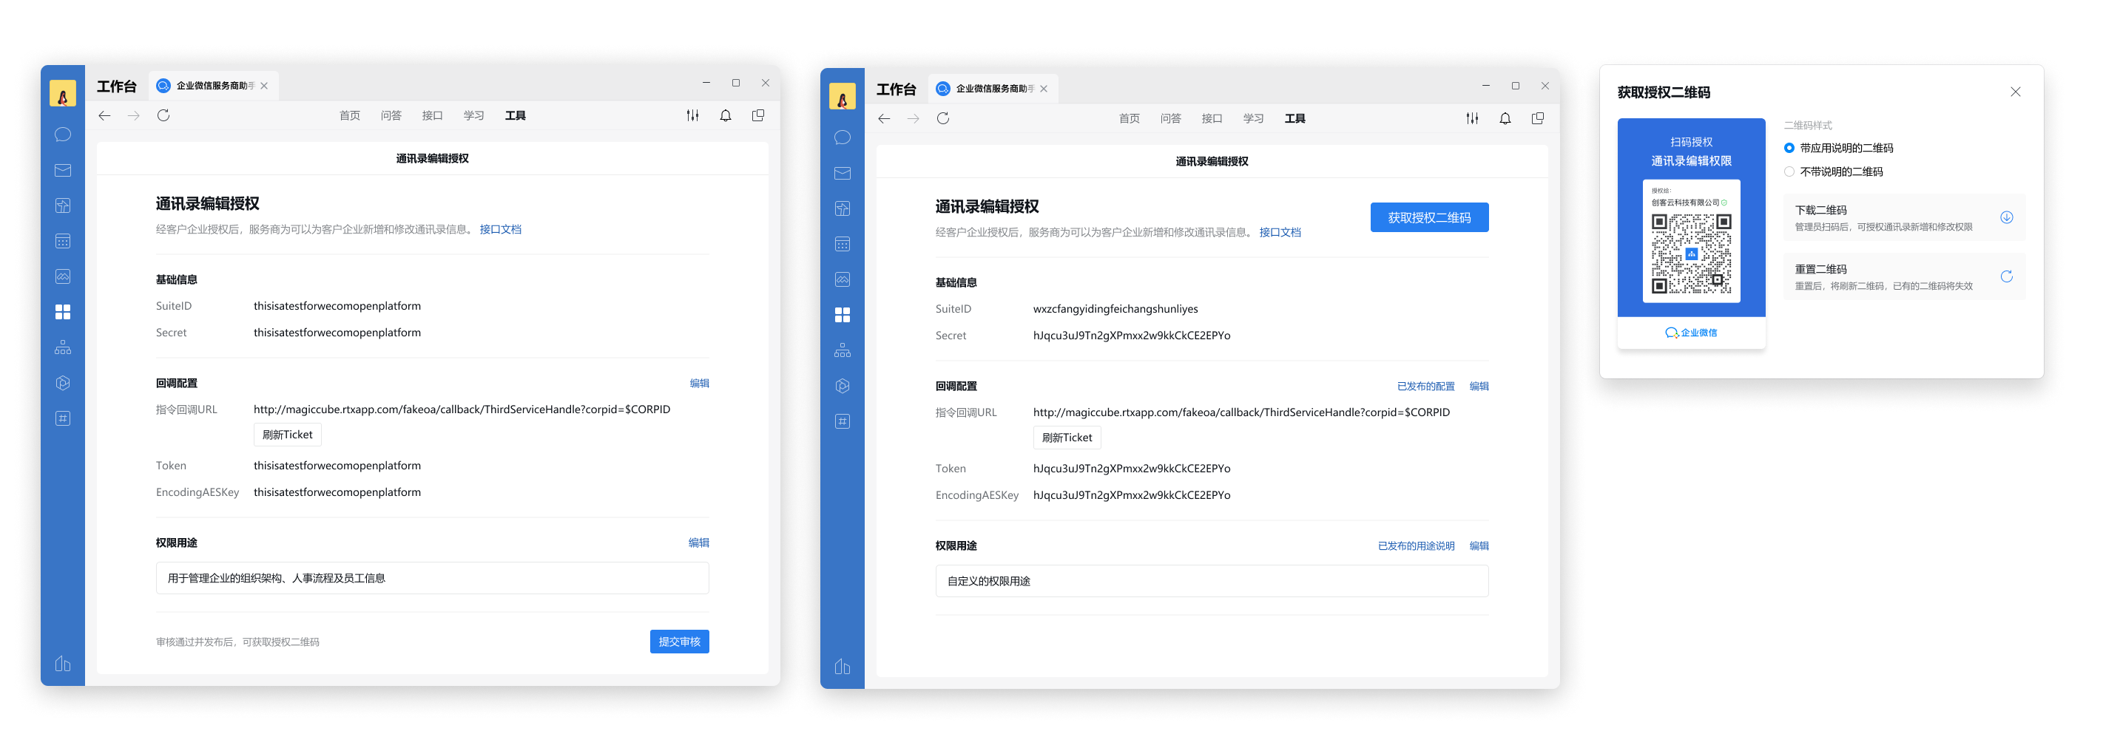Open 学习 tab in right window
This screenshot has width=2103, height=748.
[1253, 119]
